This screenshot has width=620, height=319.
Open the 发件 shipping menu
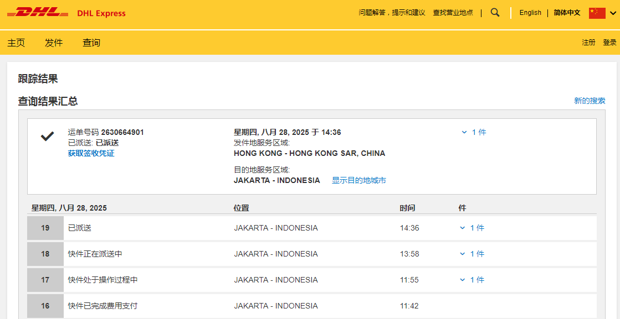click(x=54, y=43)
